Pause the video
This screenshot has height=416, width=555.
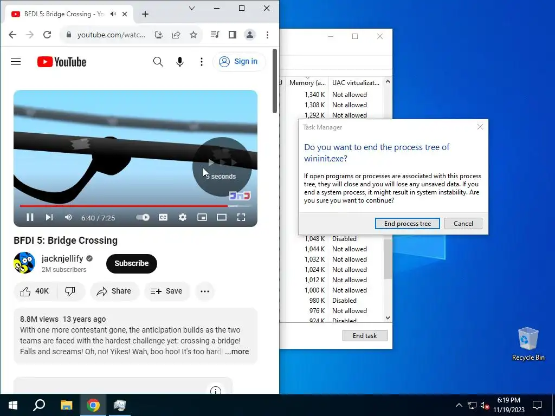click(30, 217)
